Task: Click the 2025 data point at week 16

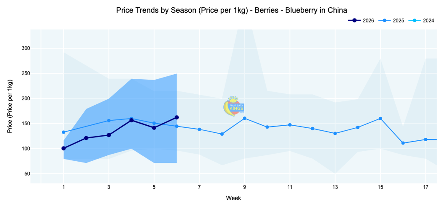Action: pos(403,143)
